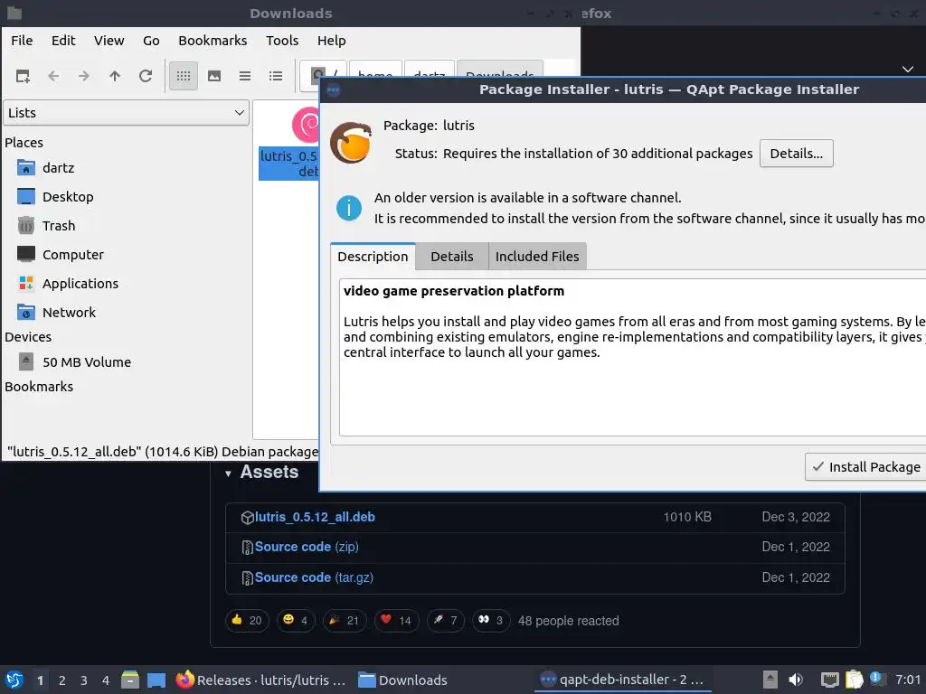This screenshot has width=926, height=694.
Task: Select 50 MB Volume device
Action: pyautogui.click(x=87, y=362)
